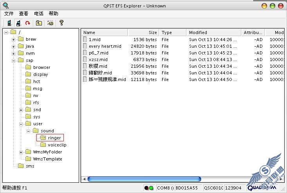Click the phone connect toolbar icon

pos(9,23)
